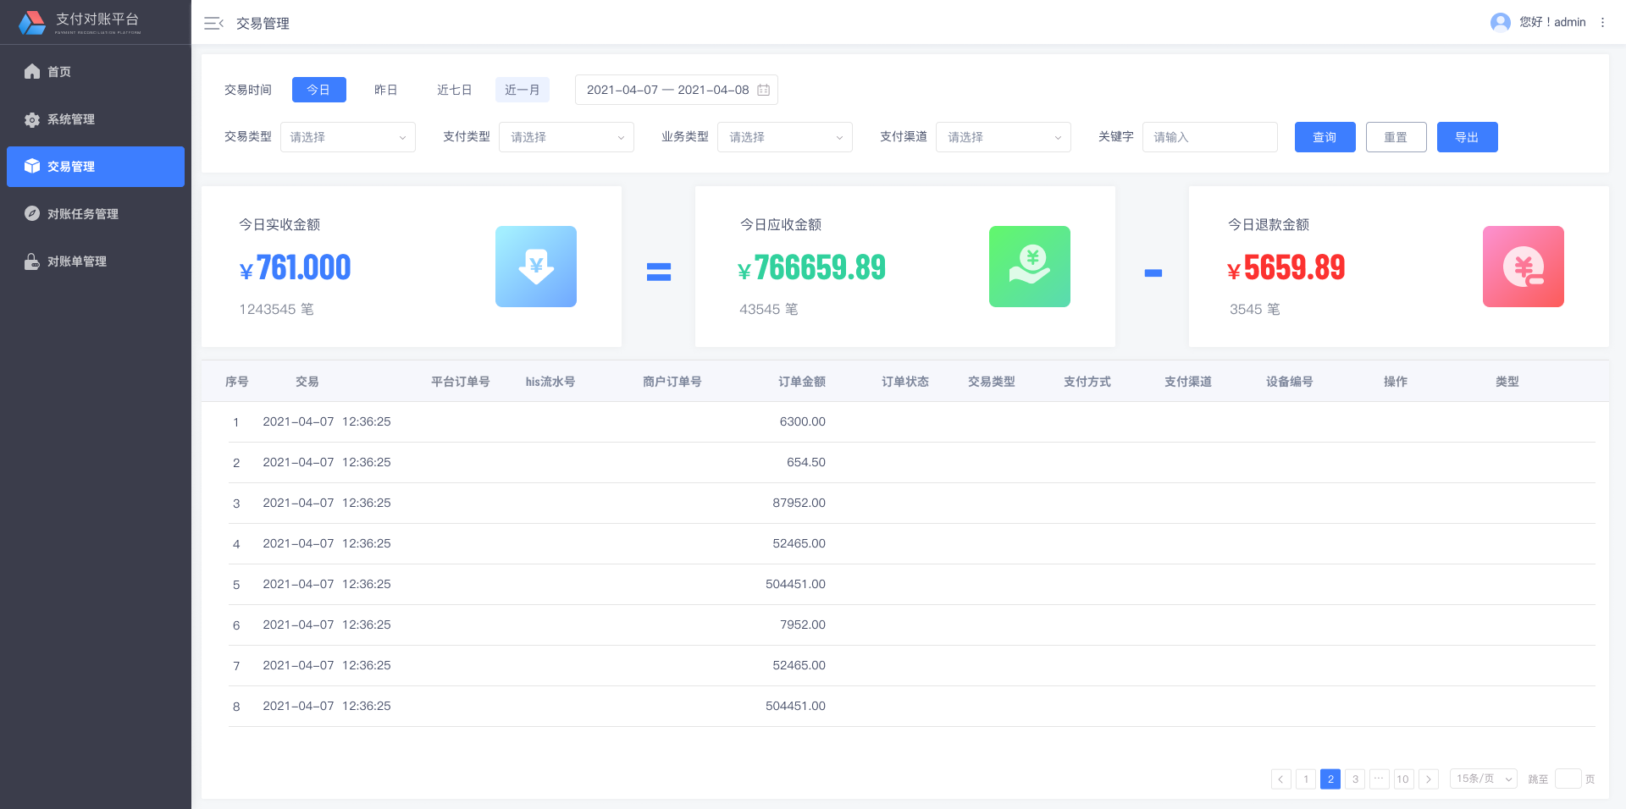Click the 交易类型 column header
Image resolution: width=1626 pixels, height=809 pixels.
[x=992, y=382]
